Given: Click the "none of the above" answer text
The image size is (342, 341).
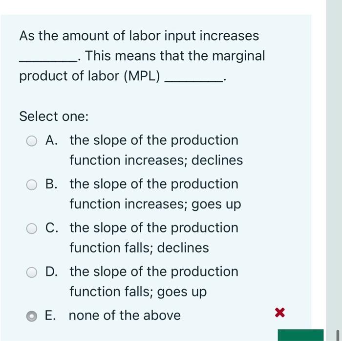Looking at the screenshot, I should (x=125, y=316).
